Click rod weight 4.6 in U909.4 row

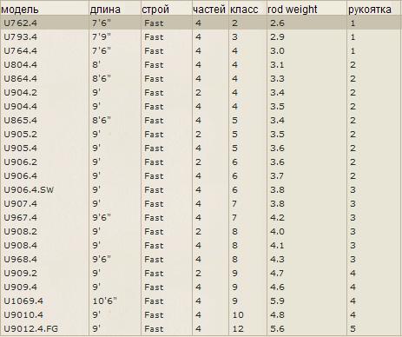click(277, 287)
